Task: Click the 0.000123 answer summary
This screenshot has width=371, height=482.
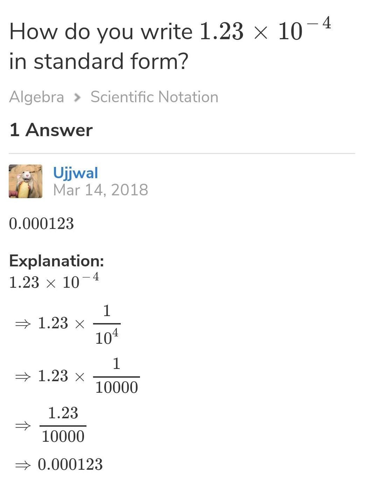Action: [41, 224]
